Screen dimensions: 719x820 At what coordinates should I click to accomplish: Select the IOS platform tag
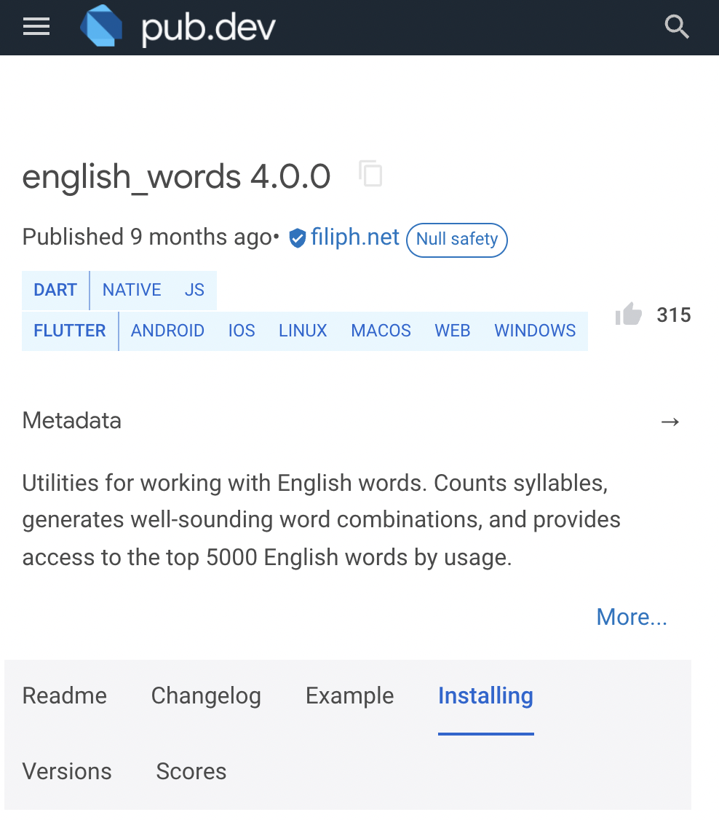coord(242,331)
